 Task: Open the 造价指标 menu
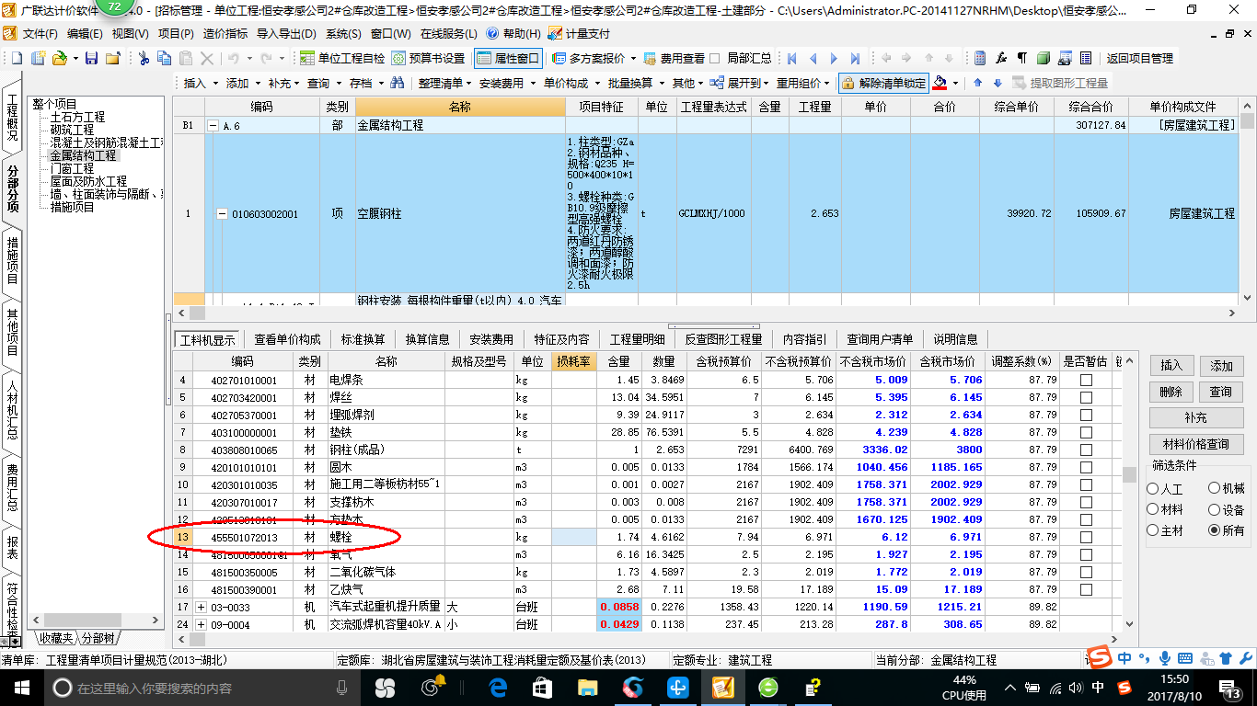coord(225,33)
